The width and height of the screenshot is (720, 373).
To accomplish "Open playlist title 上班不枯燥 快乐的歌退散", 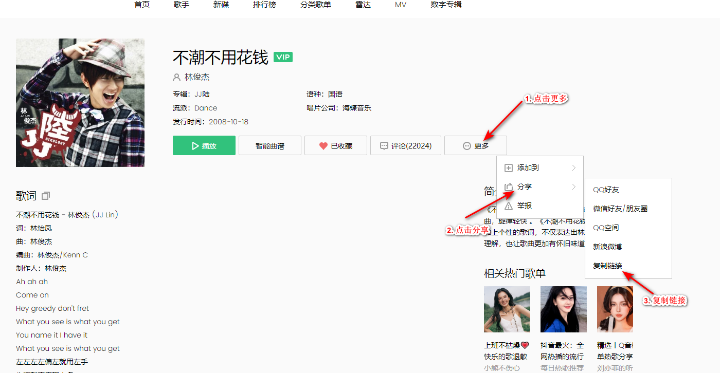I will [x=507, y=351].
